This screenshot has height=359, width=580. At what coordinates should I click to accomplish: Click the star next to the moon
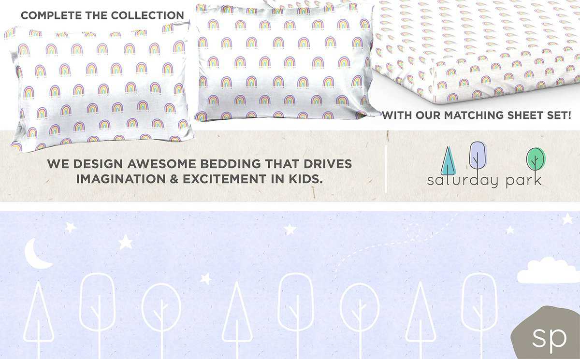[71, 227]
